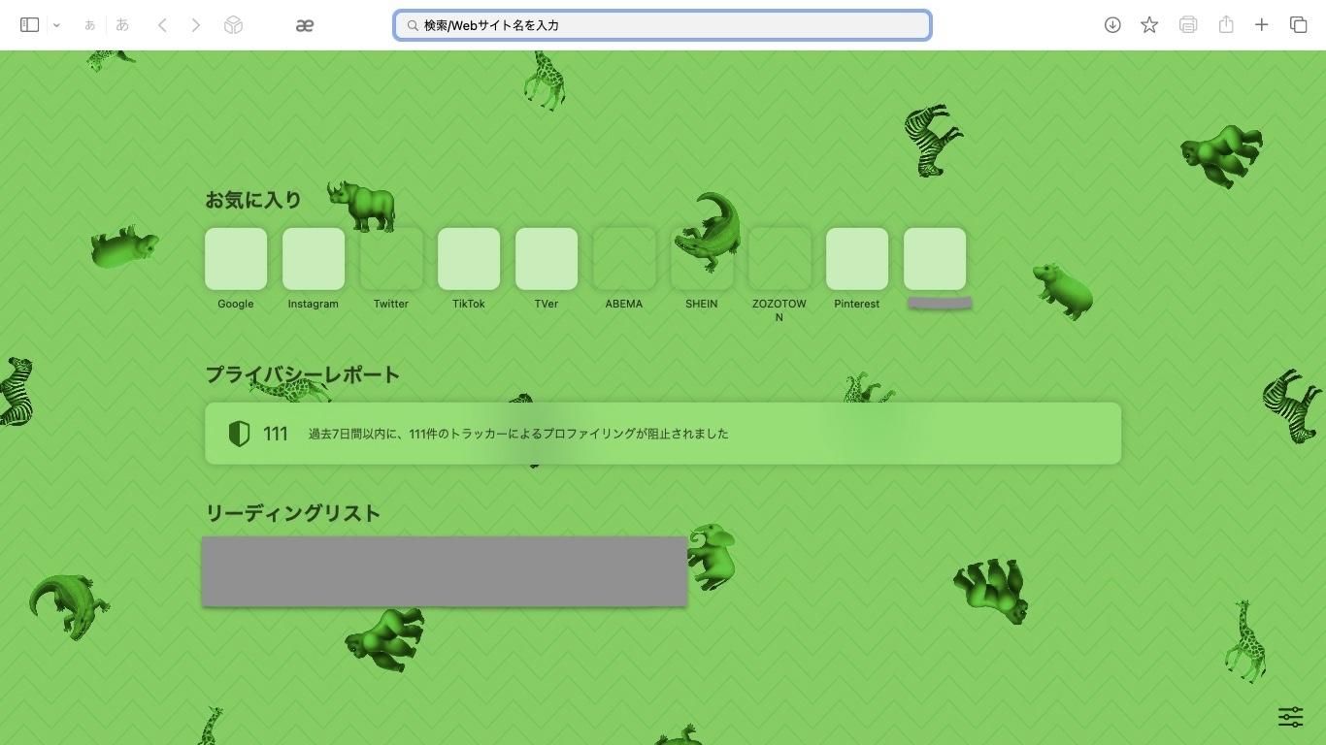
Task: Show the downloads list
Action: 1112,25
